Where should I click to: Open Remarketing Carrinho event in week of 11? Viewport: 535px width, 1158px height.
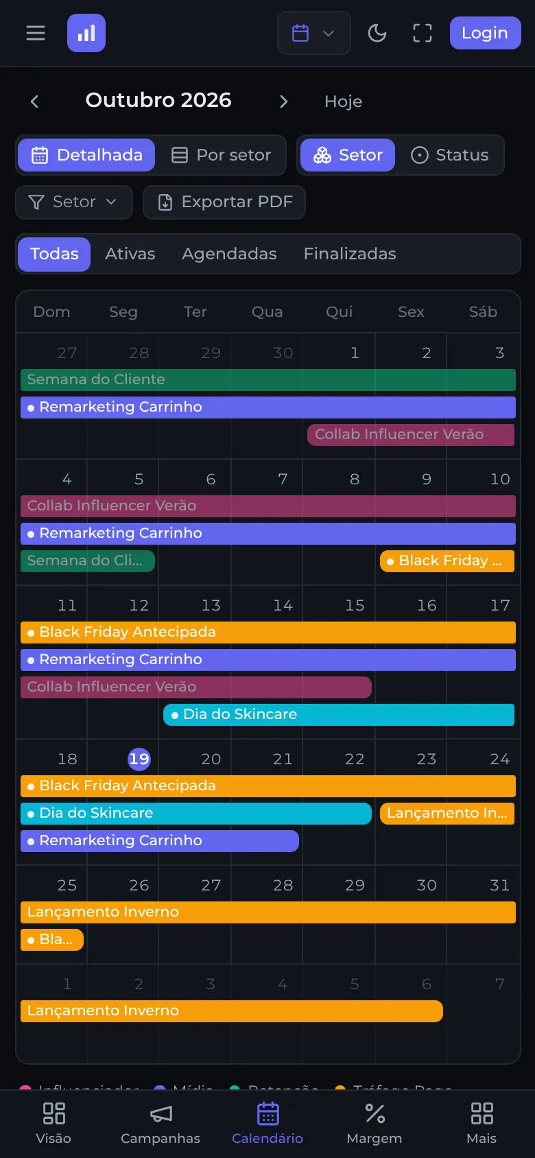(x=268, y=659)
